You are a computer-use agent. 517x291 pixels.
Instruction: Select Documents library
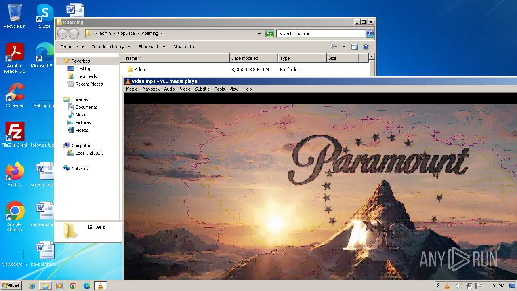point(86,107)
